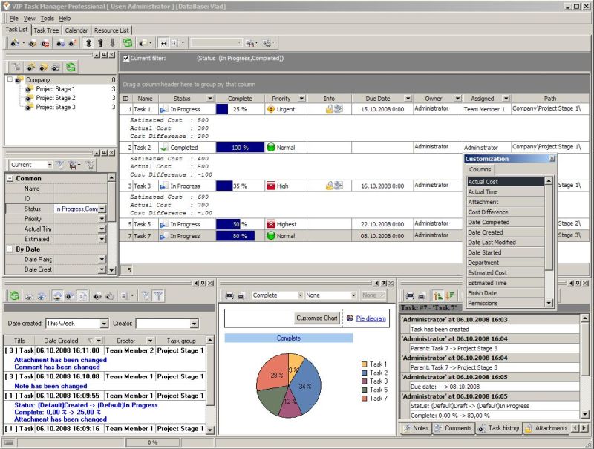
Task: Click the pie chart icon beside Pie diagram
Action: pos(350,318)
